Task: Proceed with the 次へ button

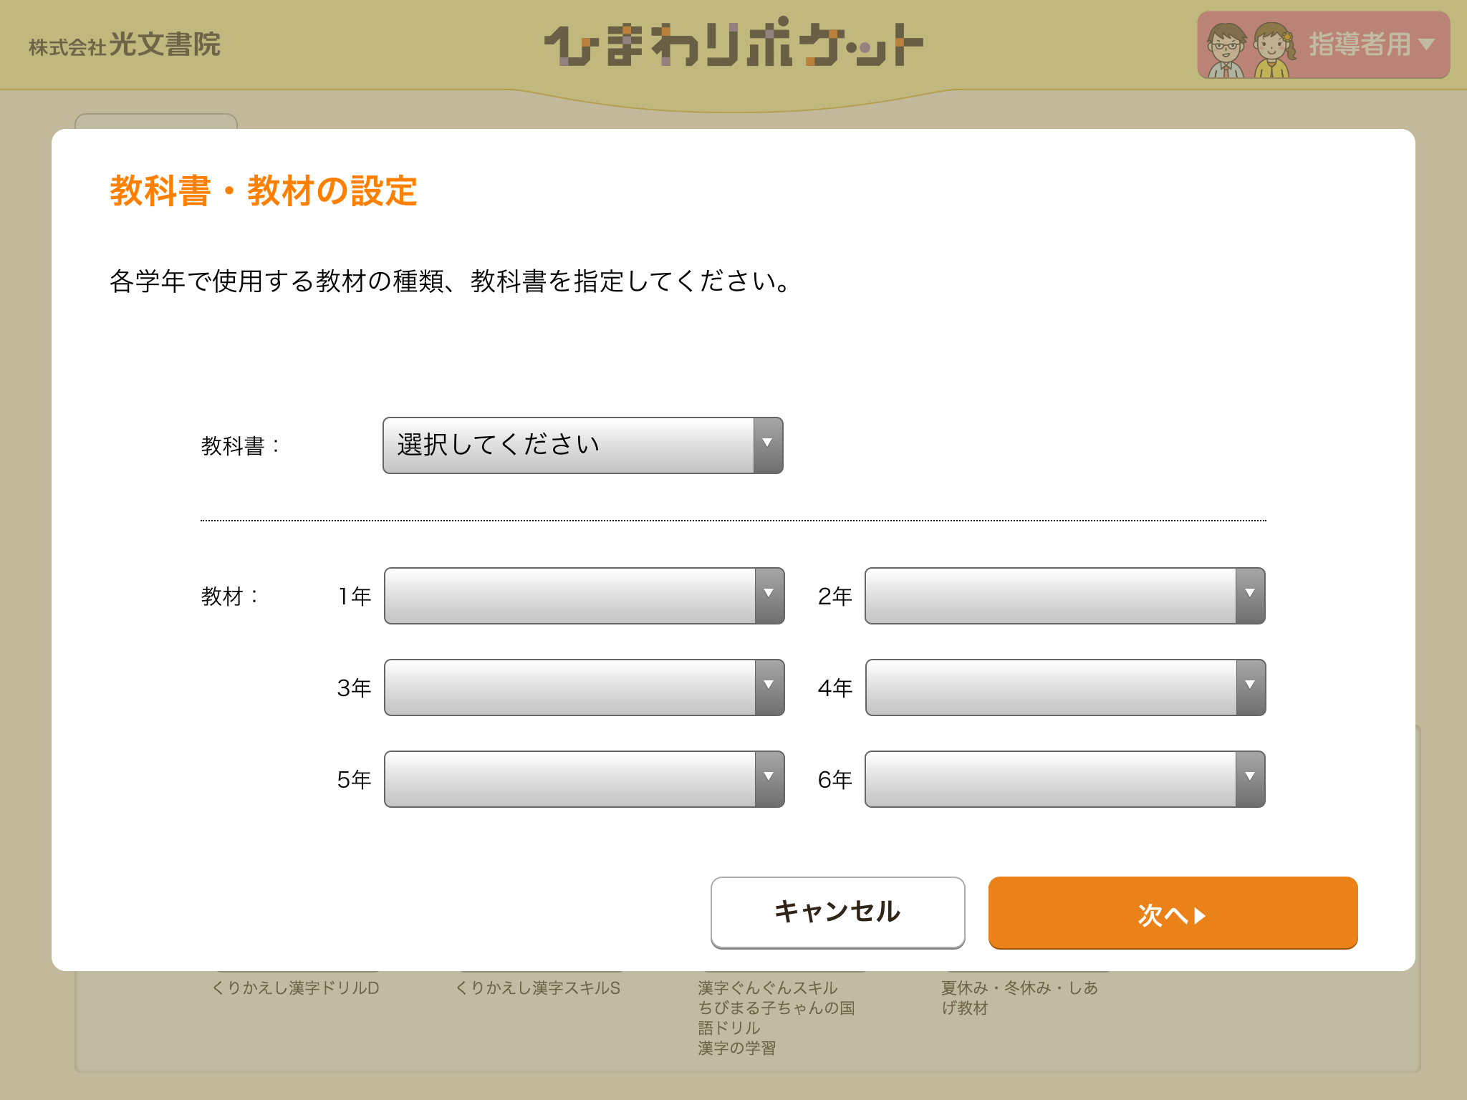Action: [x=1173, y=912]
